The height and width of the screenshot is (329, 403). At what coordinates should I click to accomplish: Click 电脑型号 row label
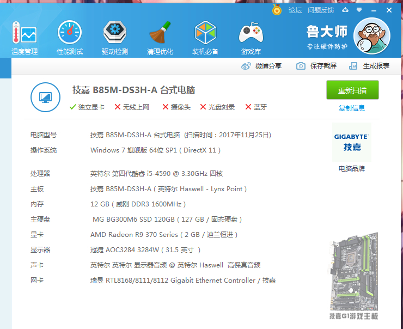44,135
